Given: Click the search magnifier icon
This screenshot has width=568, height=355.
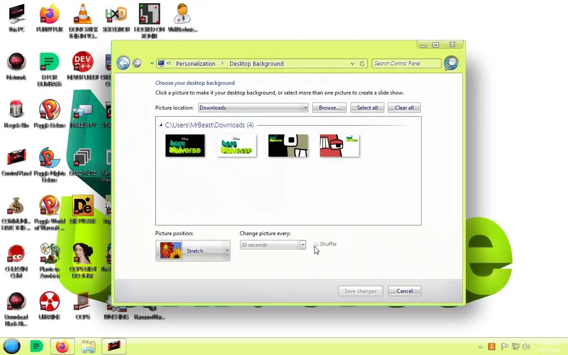Looking at the screenshot, I should coord(451,63).
